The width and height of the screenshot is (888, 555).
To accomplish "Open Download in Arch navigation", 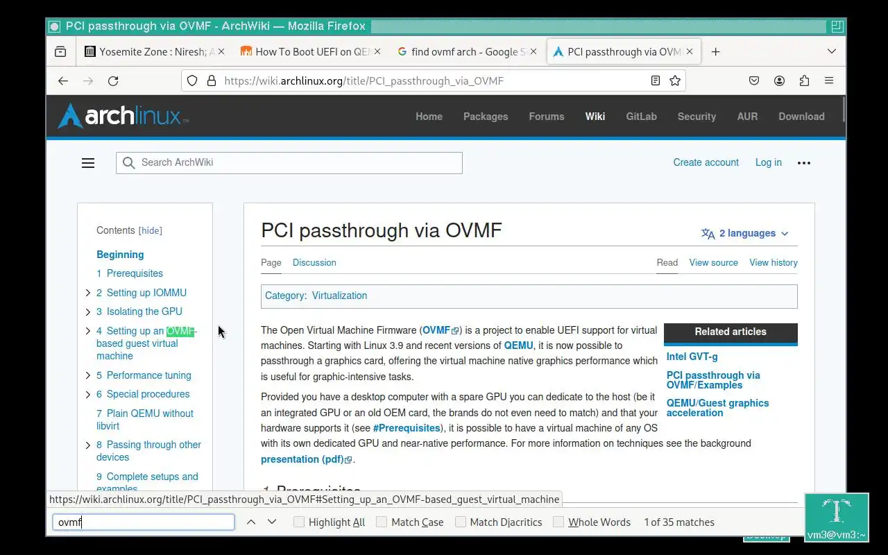I will pyautogui.click(x=801, y=117).
